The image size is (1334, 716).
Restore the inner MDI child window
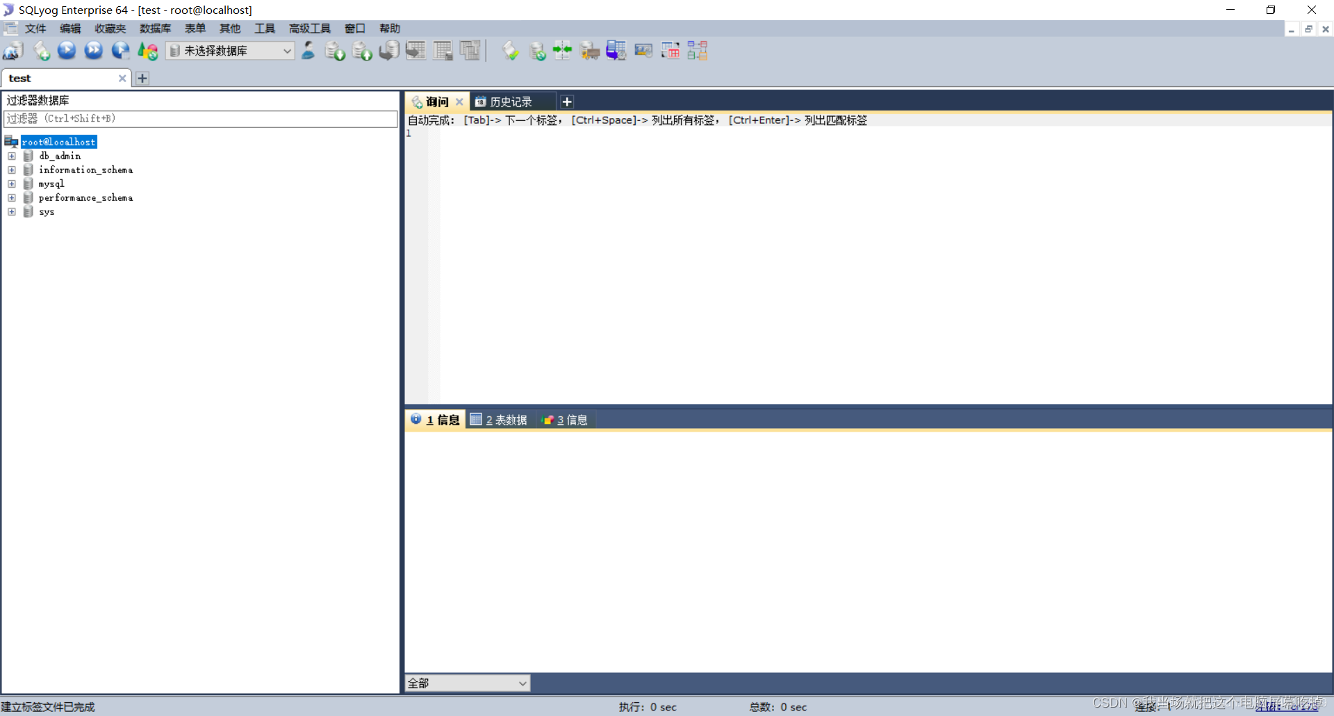click(1308, 29)
